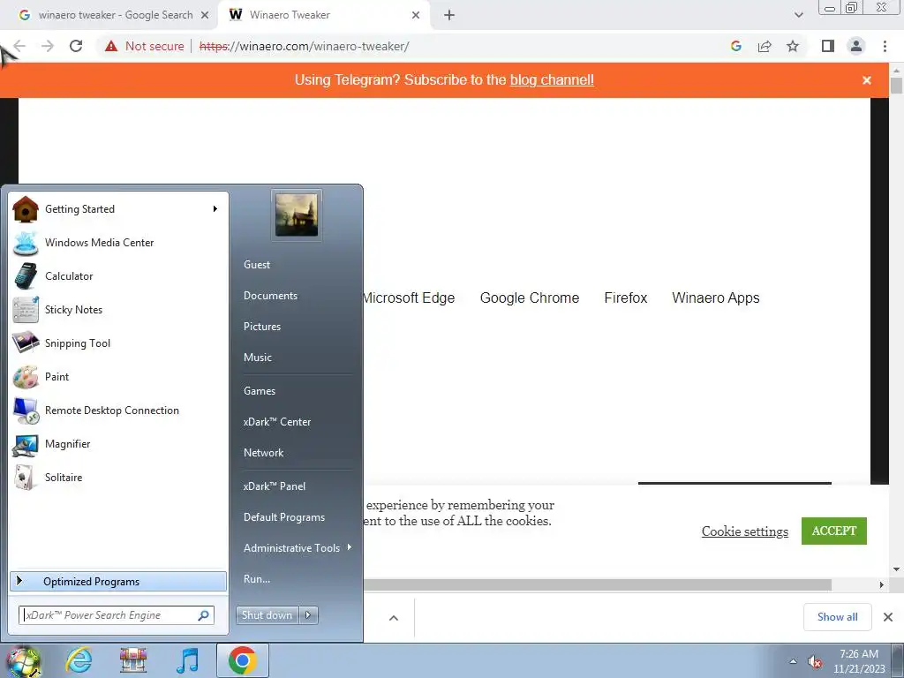Open Chrome profile avatar
Image resolution: width=904 pixels, height=678 pixels.
click(856, 46)
